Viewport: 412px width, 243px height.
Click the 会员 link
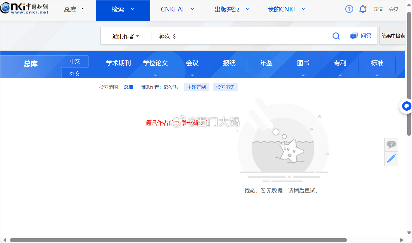[x=394, y=9]
